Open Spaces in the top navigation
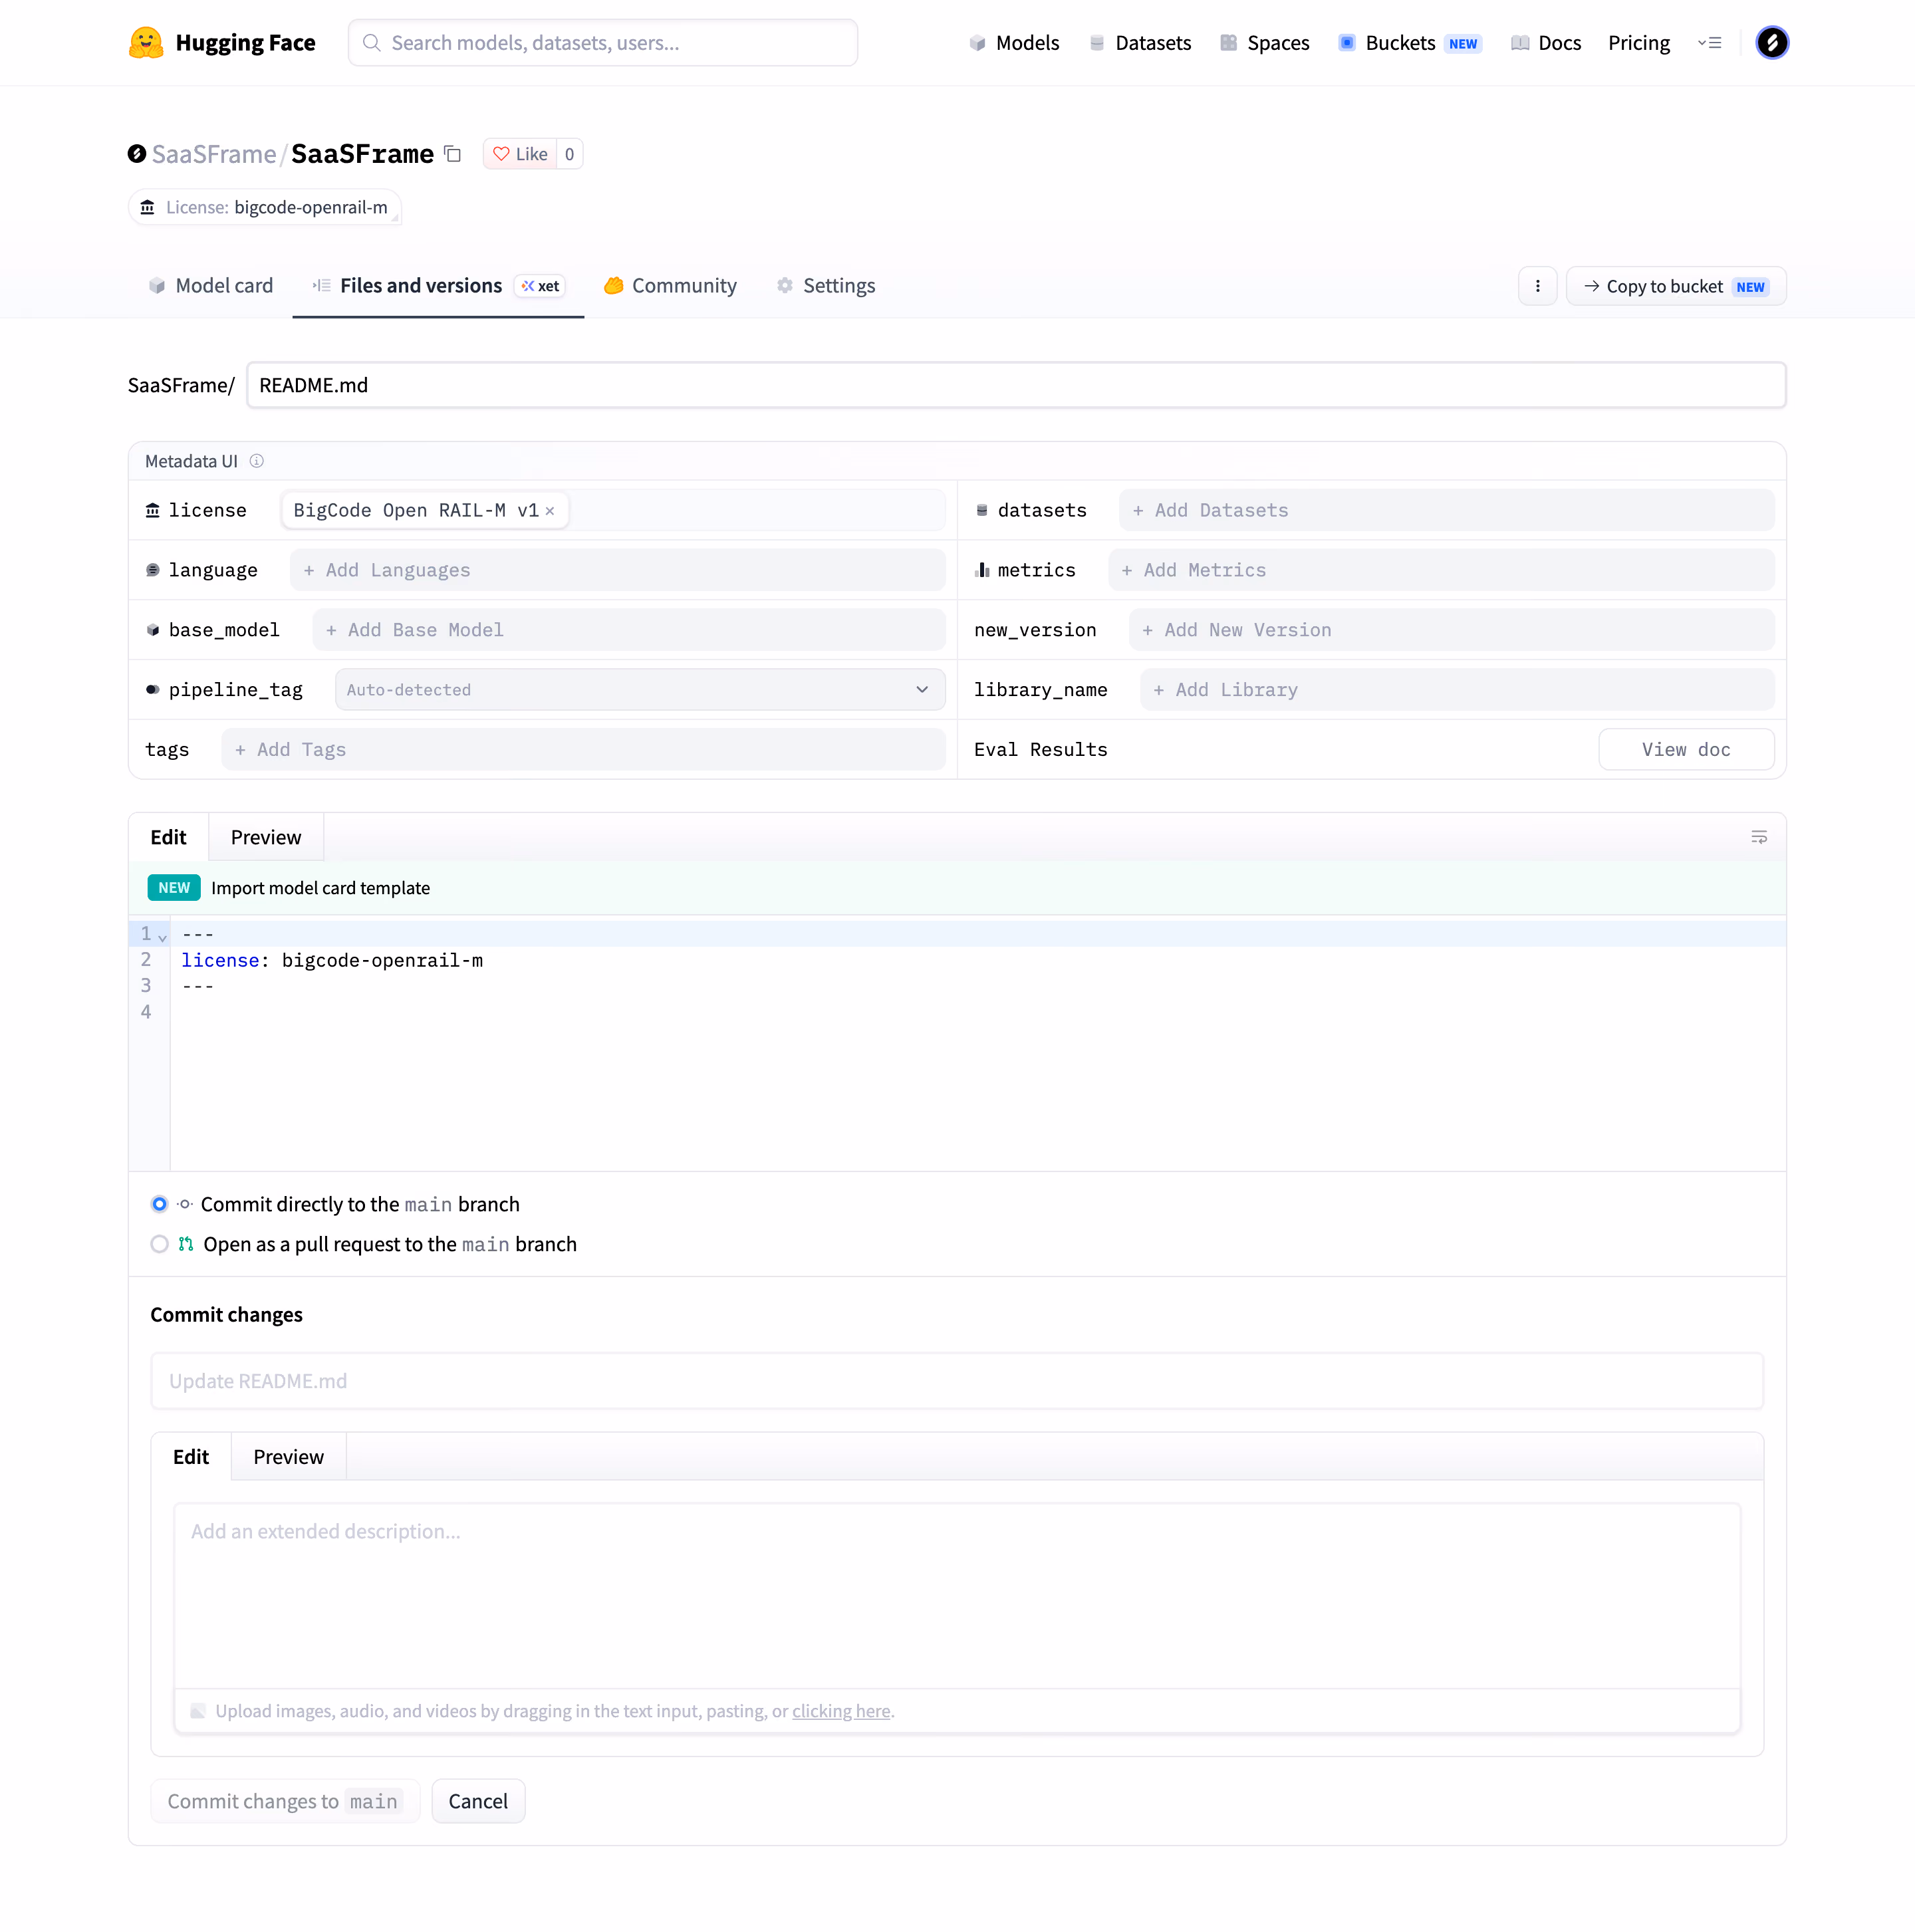1915x1932 pixels. [1265, 42]
